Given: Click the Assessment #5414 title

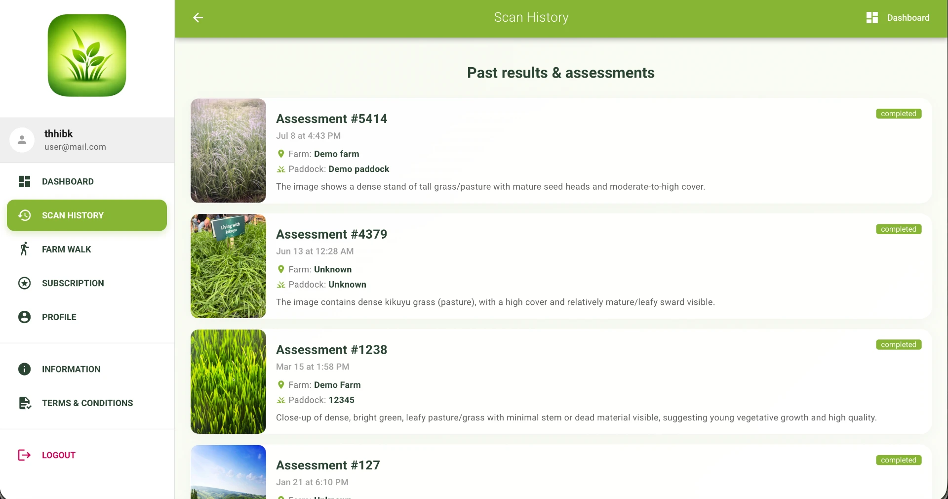Looking at the screenshot, I should point(331,119).
